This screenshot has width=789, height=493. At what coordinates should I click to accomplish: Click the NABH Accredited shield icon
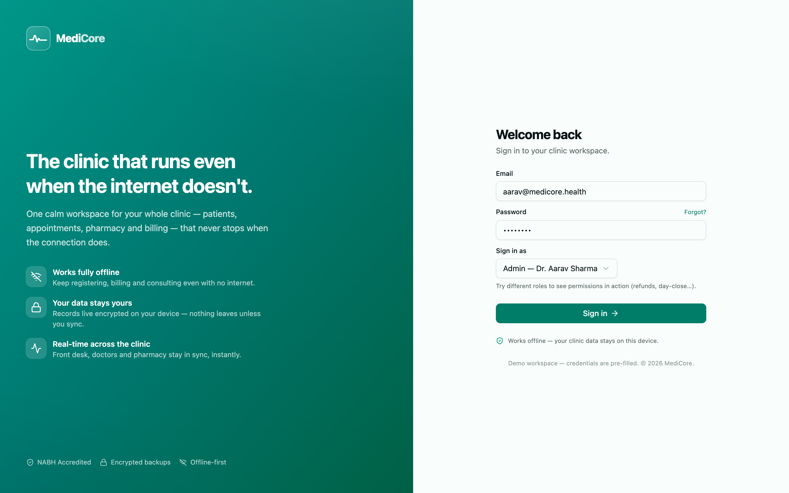[30, 462]
